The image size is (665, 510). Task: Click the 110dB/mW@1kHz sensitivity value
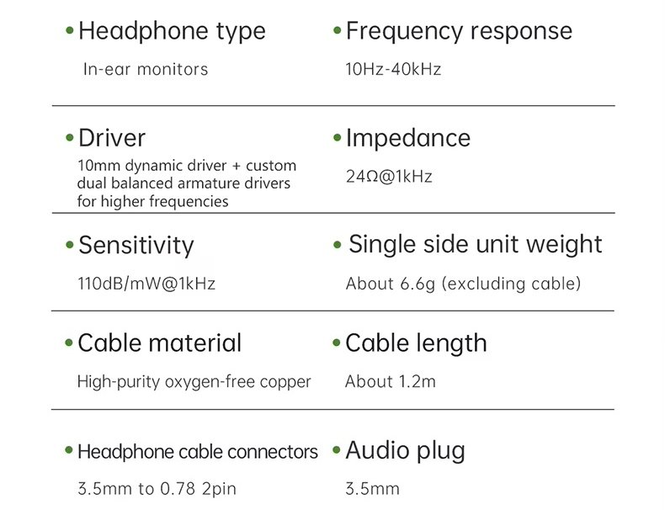click(x=146, y=284)
